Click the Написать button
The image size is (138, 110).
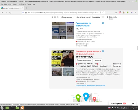[x=97, y=60]
